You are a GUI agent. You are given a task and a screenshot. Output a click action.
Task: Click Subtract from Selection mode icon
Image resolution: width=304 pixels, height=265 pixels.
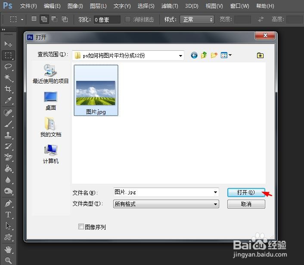(54, 19)
